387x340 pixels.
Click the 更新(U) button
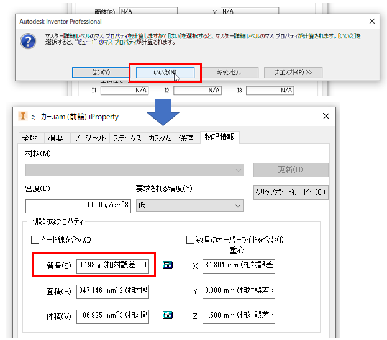(291, 169)
